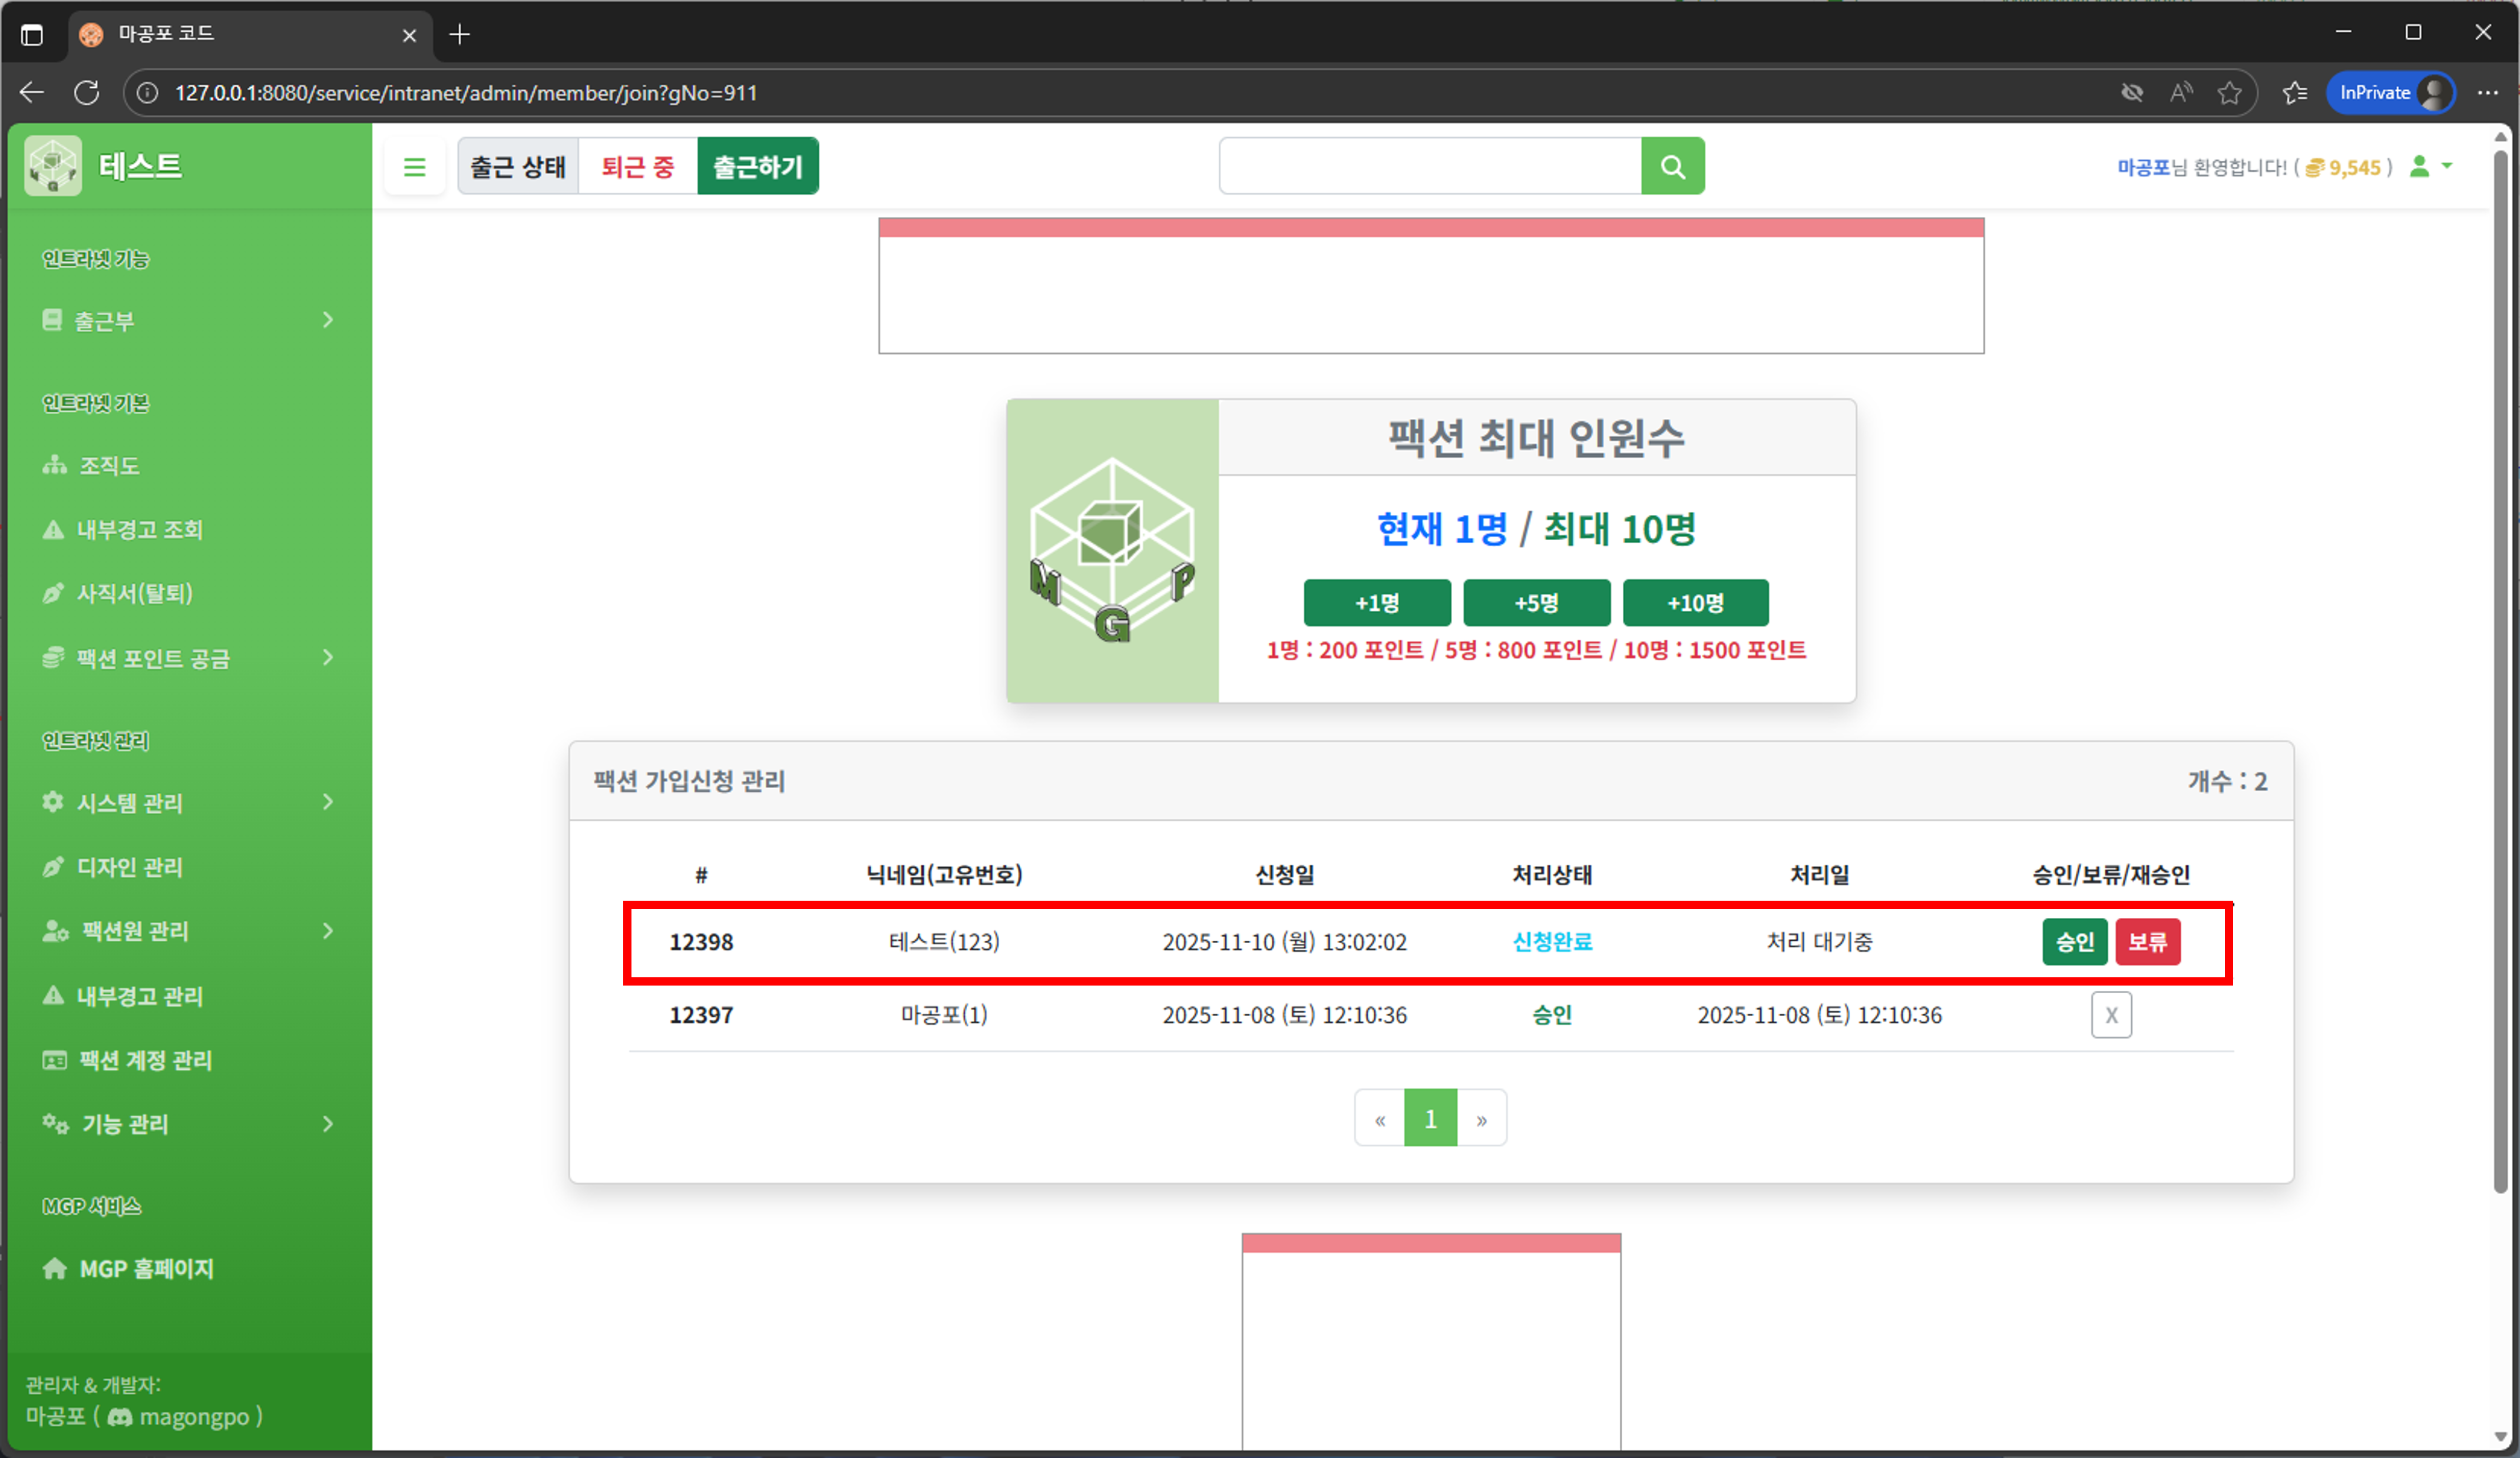Open the user profile dropdown arrow
2520x1458 pixels.
(2447, 167)
